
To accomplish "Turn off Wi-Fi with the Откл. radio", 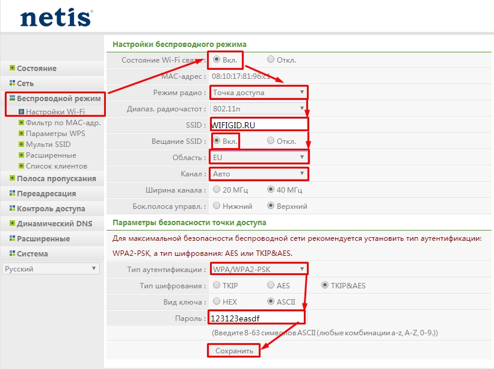I will 271,60.
